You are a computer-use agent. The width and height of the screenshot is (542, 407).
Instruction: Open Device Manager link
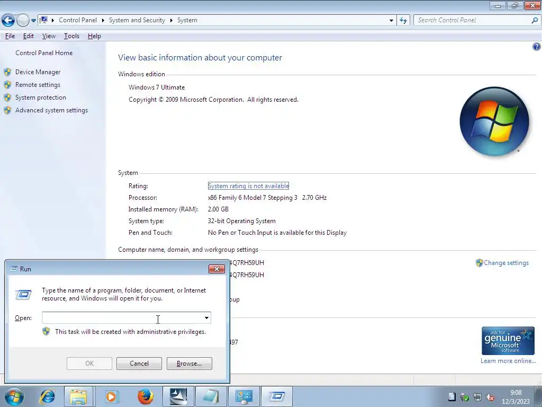(x=38, y=72)
